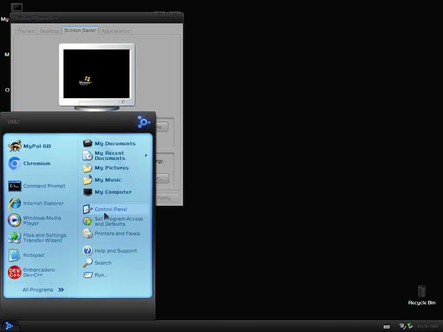Select the Screen Saver tab
443x332 pixels.
point(80,31)
